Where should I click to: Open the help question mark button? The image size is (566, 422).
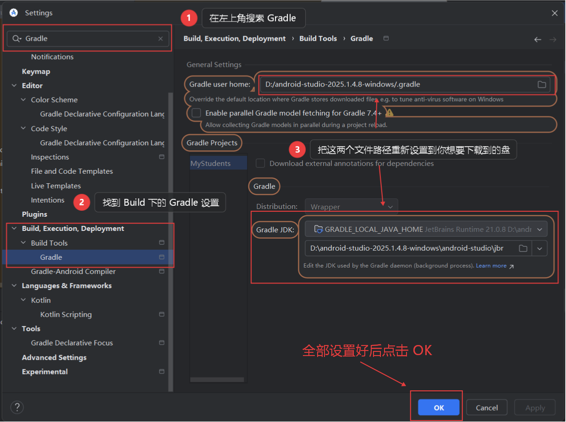click(17, 407)
